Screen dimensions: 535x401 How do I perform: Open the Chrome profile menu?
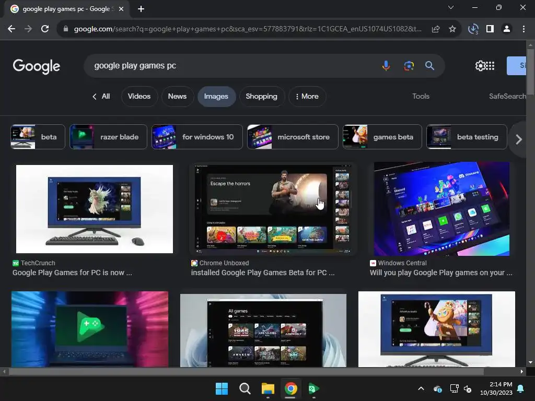(507, 29)
